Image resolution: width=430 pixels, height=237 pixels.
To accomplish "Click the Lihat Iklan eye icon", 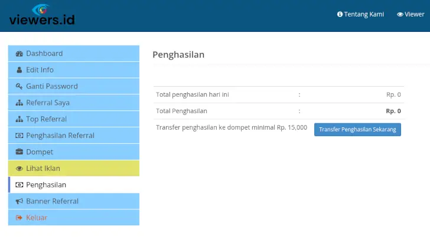I will tap(19, 169).
